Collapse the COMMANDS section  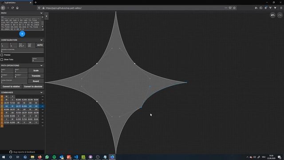coord(41,92)
